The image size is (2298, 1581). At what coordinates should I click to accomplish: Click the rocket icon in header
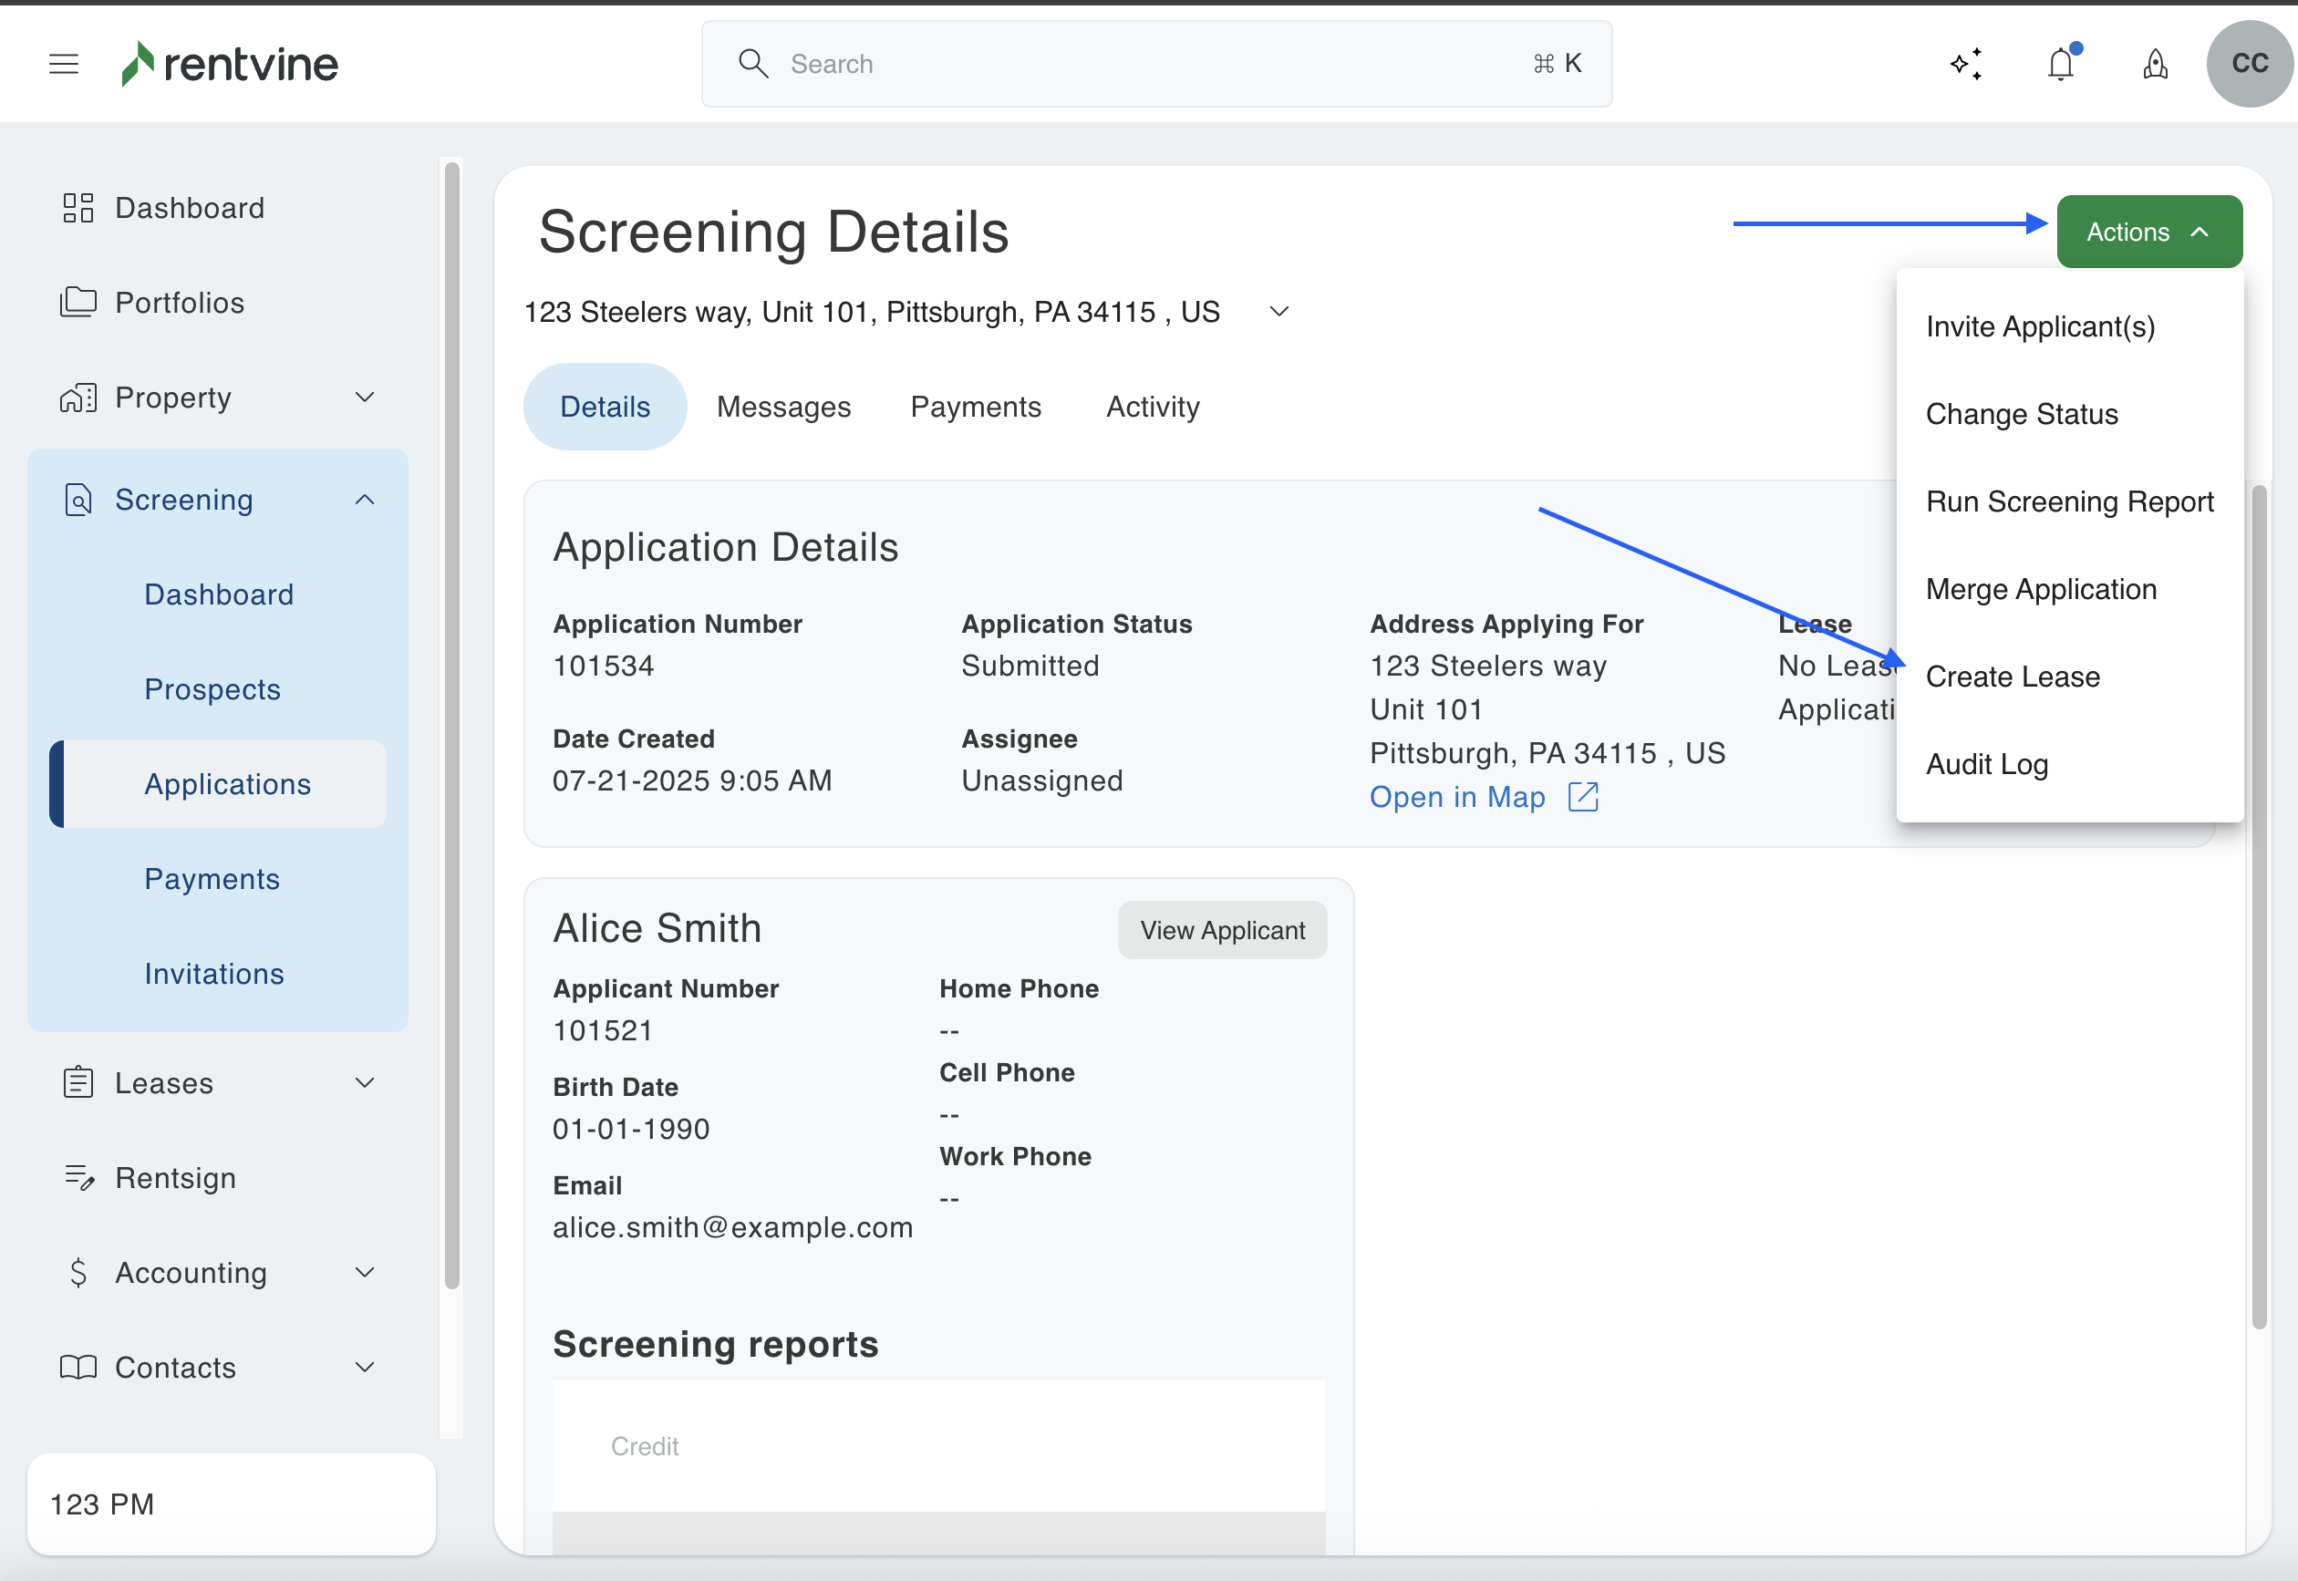[2156, 65]
